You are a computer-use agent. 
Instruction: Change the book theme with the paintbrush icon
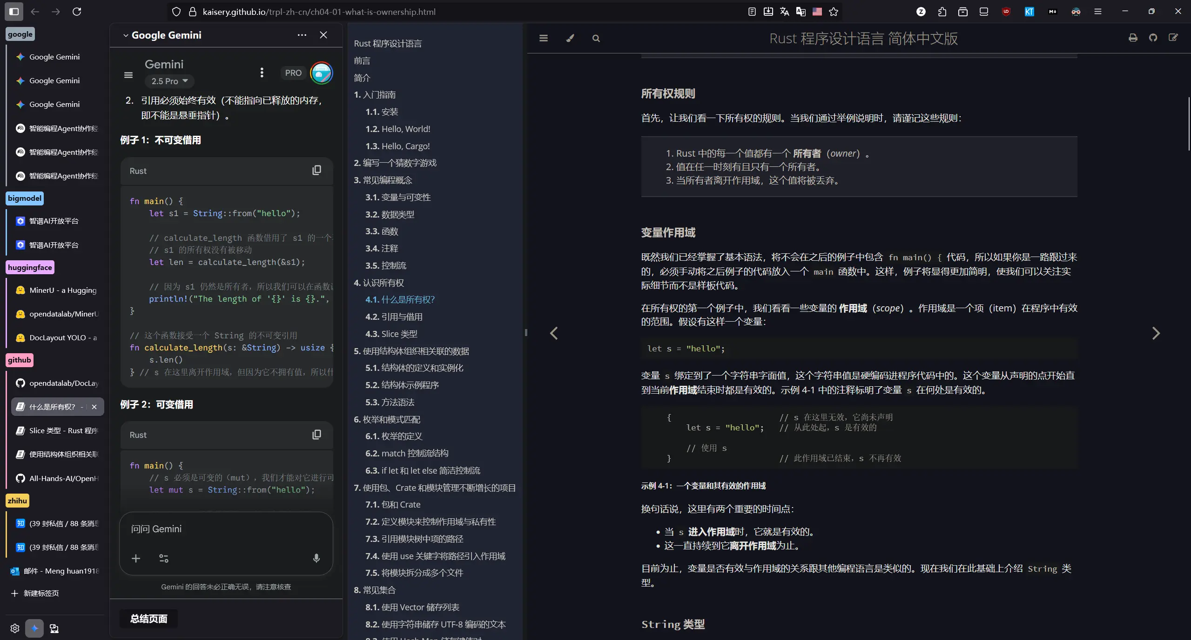tap(570, 38)
